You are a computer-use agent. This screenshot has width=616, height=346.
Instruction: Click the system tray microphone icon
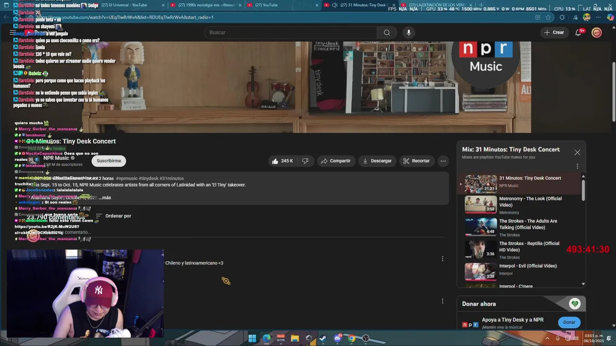(558, 338)
